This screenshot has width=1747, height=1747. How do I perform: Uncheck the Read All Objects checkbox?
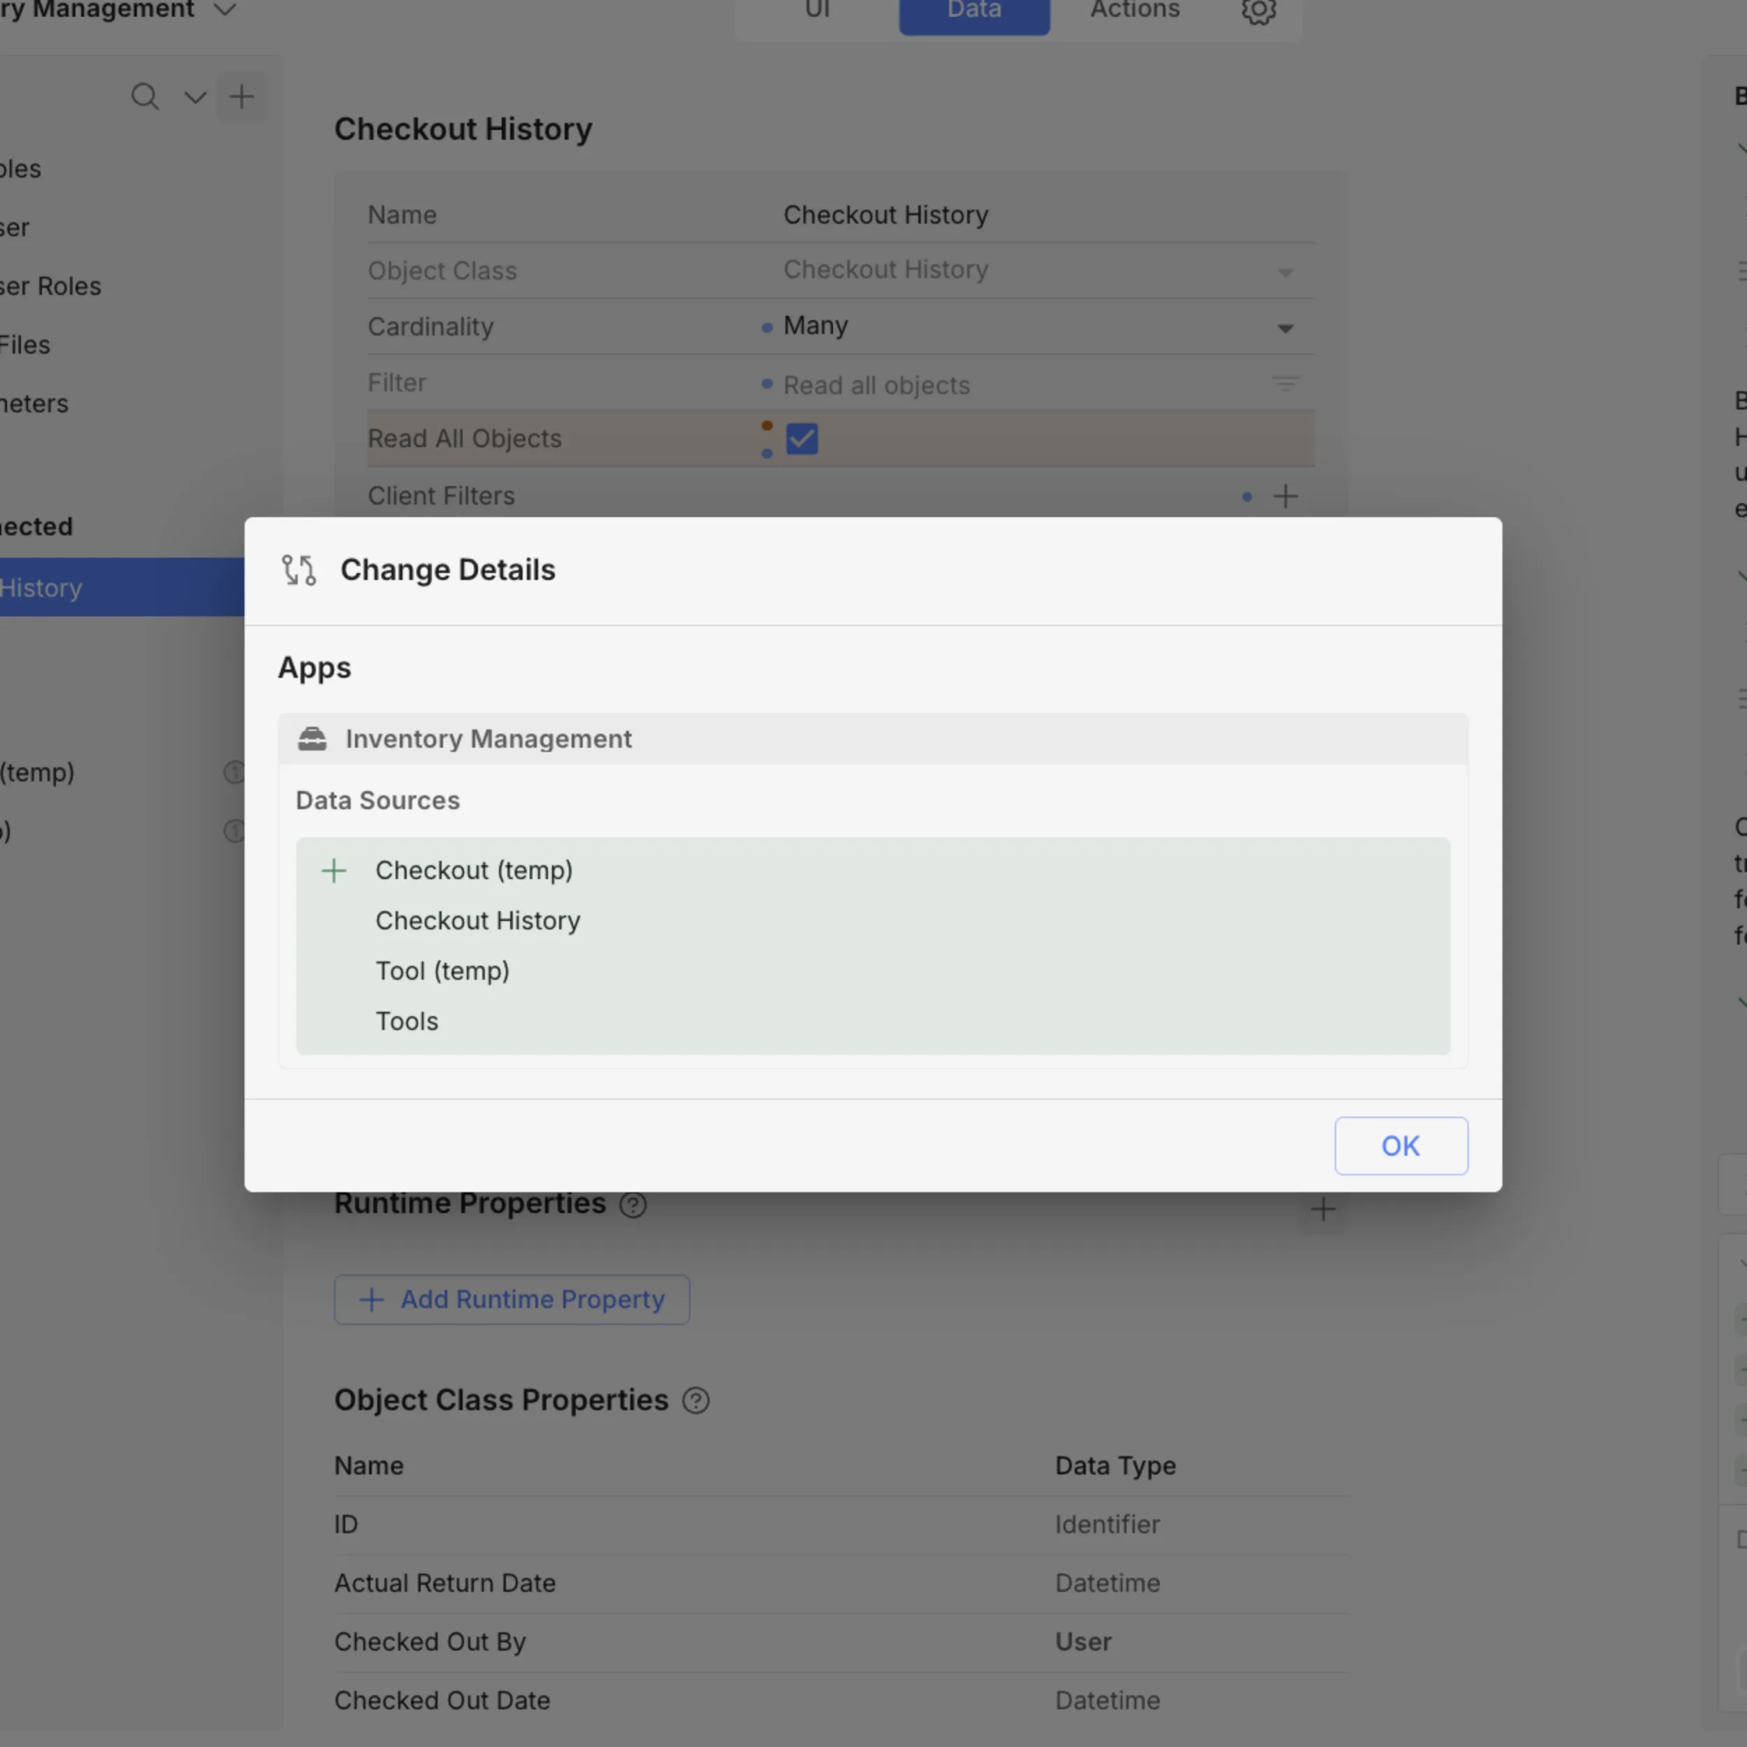tap(801, 439)
